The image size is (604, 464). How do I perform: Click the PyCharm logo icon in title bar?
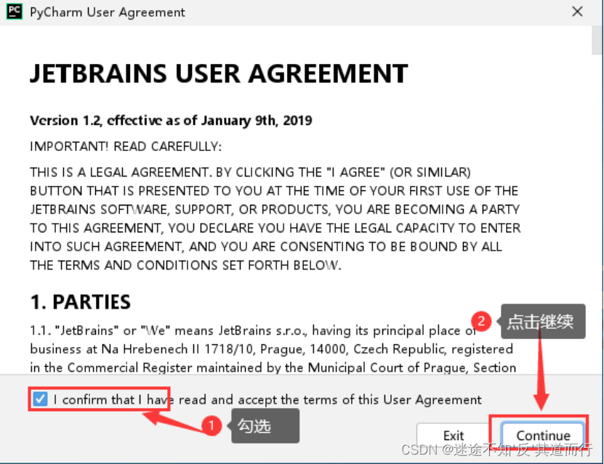(x=15, y=12)
